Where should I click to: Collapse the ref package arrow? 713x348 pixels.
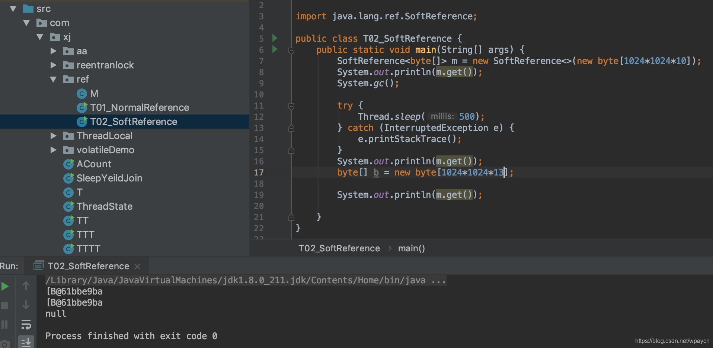[x=53, y=79]
